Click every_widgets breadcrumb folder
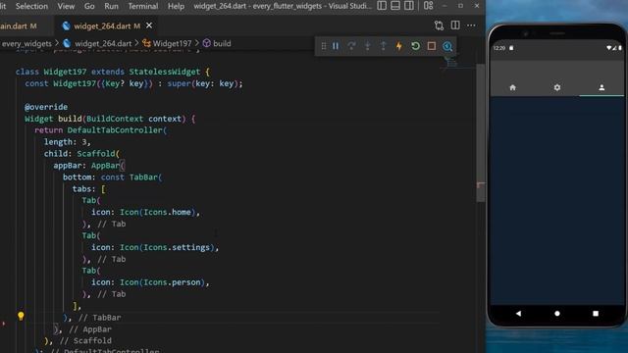Image resolution: width=628 pixels, height=353 pixels. coord(26,43)
